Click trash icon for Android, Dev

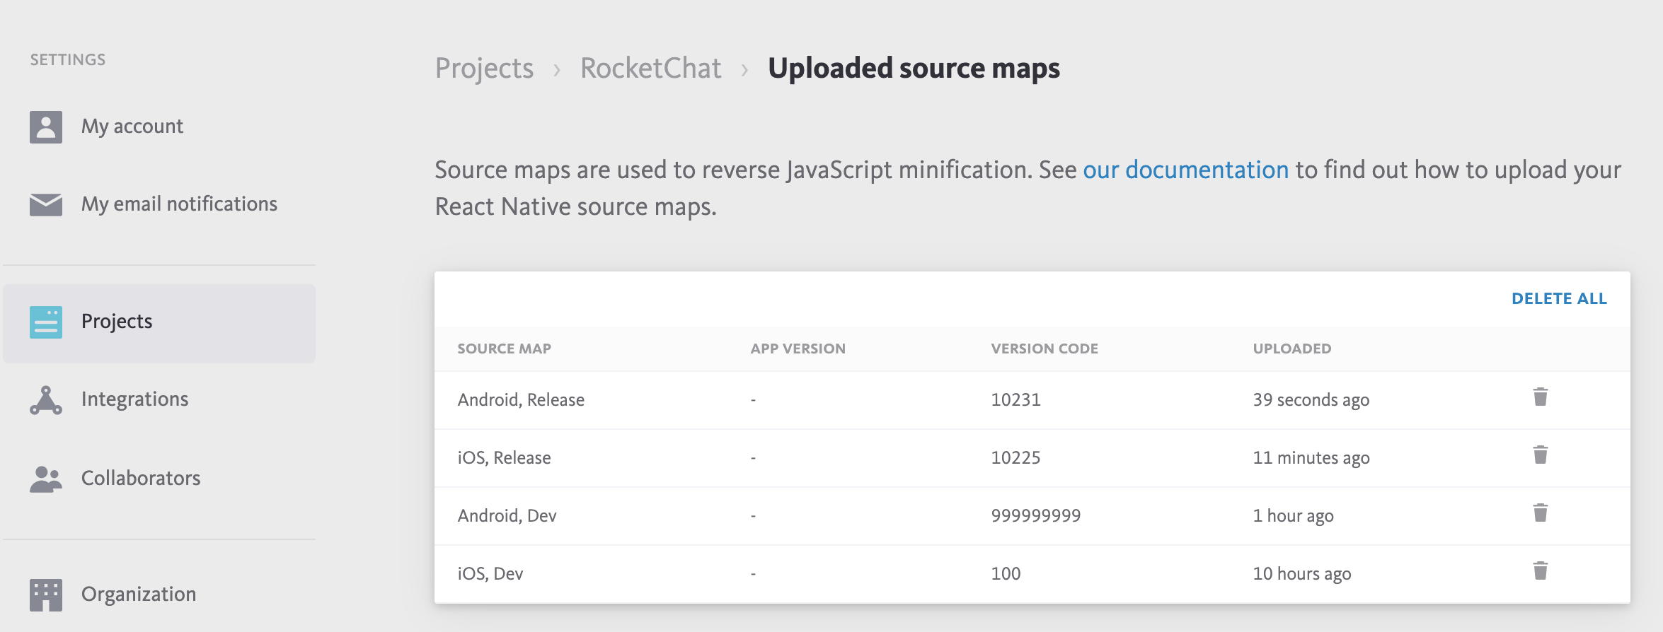pos(1540,513)
